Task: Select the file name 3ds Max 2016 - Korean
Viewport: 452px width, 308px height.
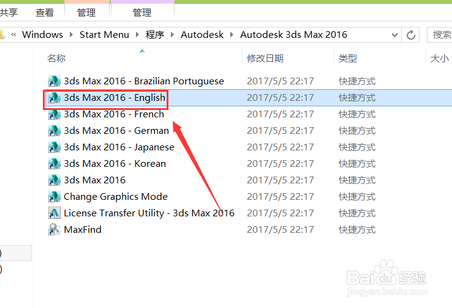Action: [x=115, y=164]
